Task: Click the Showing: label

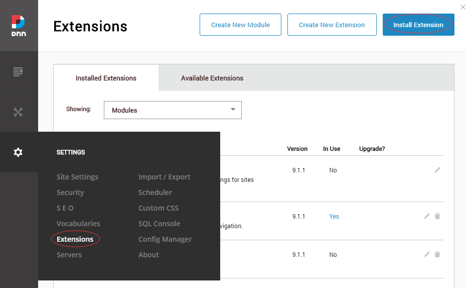Action: 78,109
